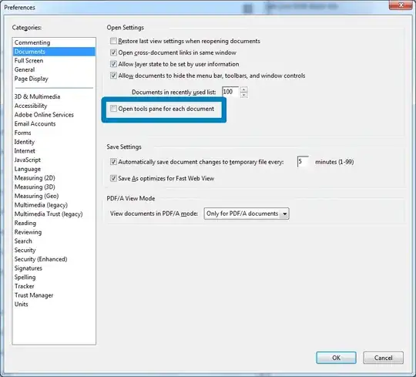Click the recently used list number field

230,92
